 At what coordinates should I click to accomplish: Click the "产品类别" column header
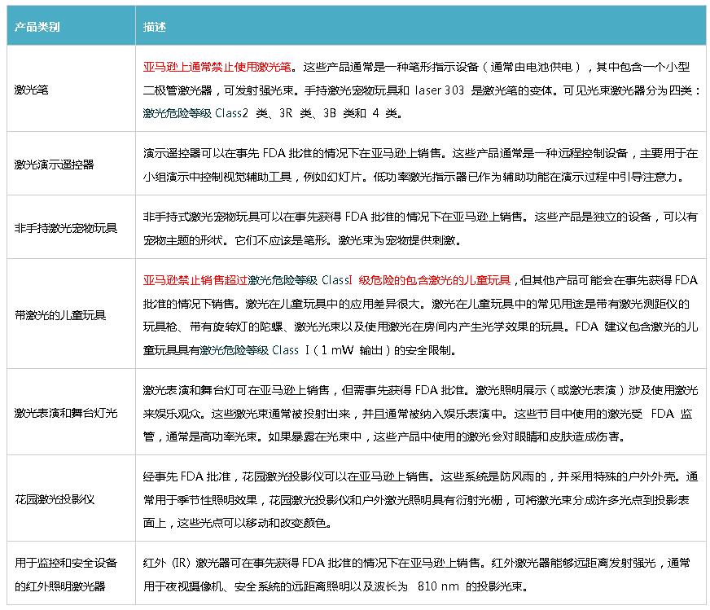click(37, 26)
